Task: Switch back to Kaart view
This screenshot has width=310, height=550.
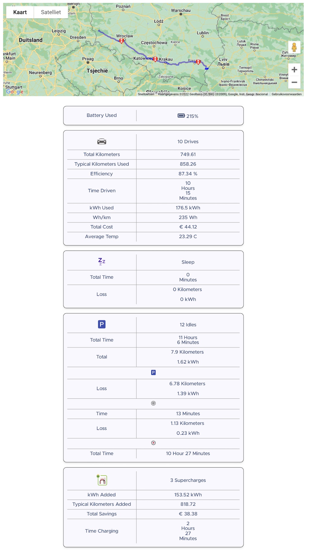Action: (x=19, y=12)
